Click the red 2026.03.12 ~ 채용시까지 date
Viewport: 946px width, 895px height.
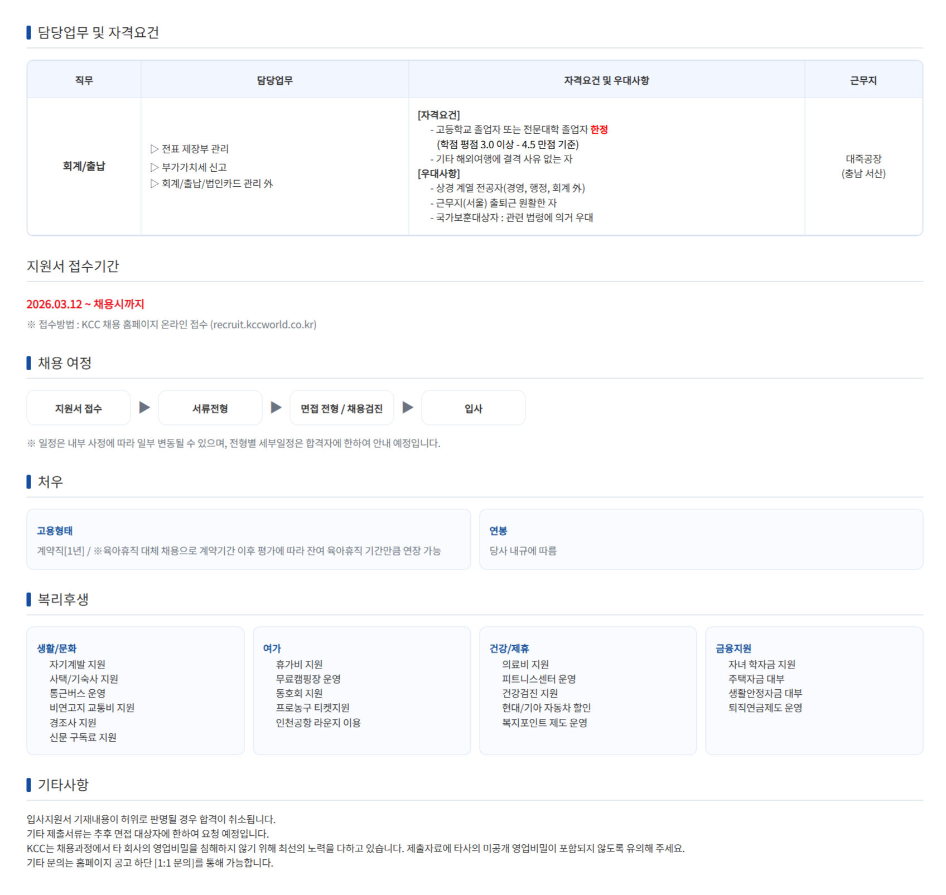pos(85,304)
